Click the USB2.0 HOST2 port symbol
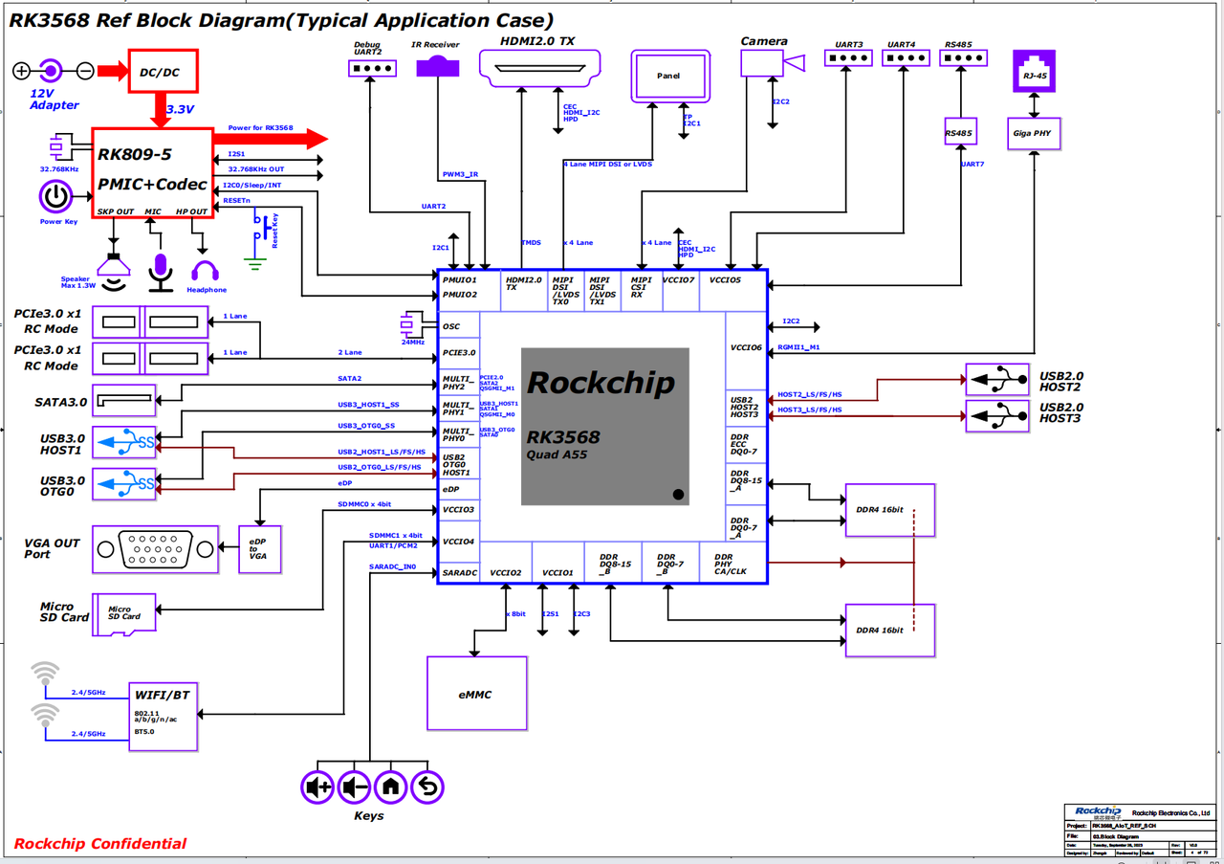Viewport: 1224px width, 864px height. (x=997, y=380)
